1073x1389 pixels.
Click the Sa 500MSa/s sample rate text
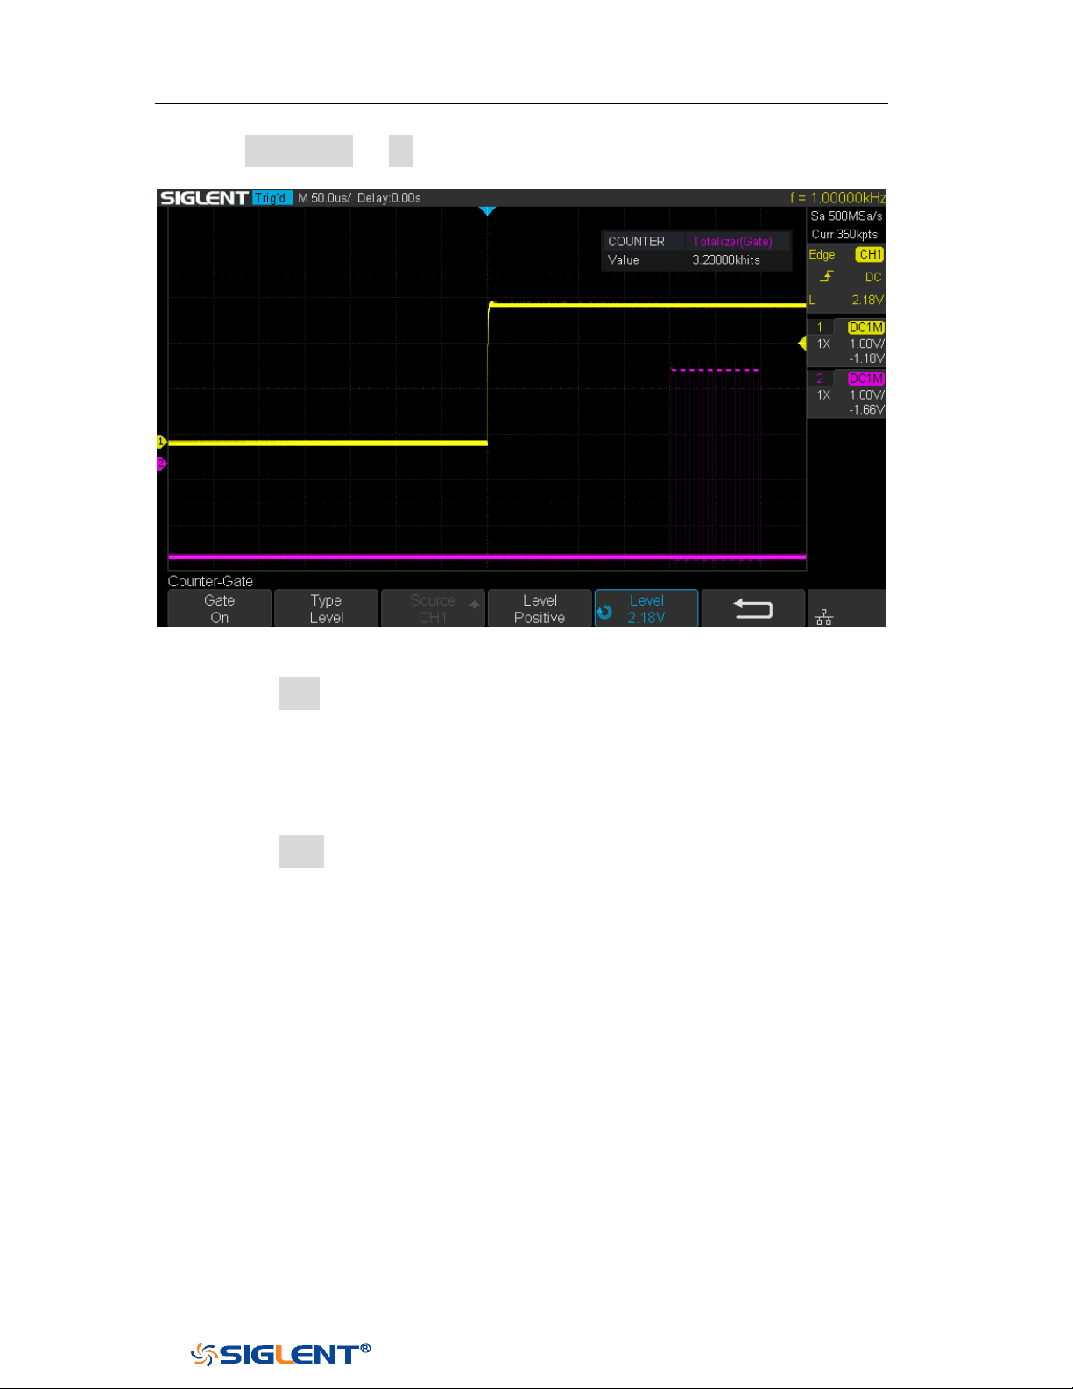tap(846, 216)
